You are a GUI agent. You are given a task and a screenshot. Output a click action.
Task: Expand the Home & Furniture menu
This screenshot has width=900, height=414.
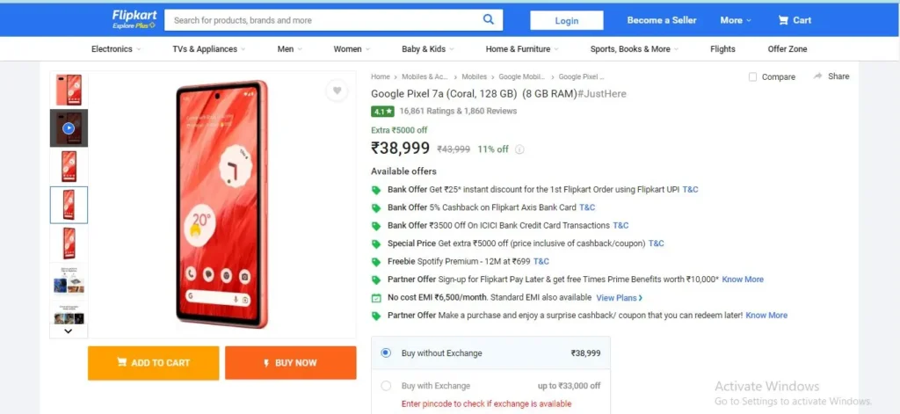click(x=522, y=49)
